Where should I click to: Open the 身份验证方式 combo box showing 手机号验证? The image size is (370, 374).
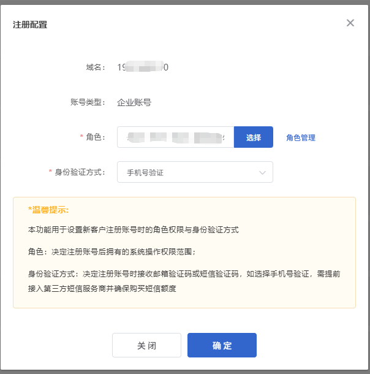[x=195, y=172]
